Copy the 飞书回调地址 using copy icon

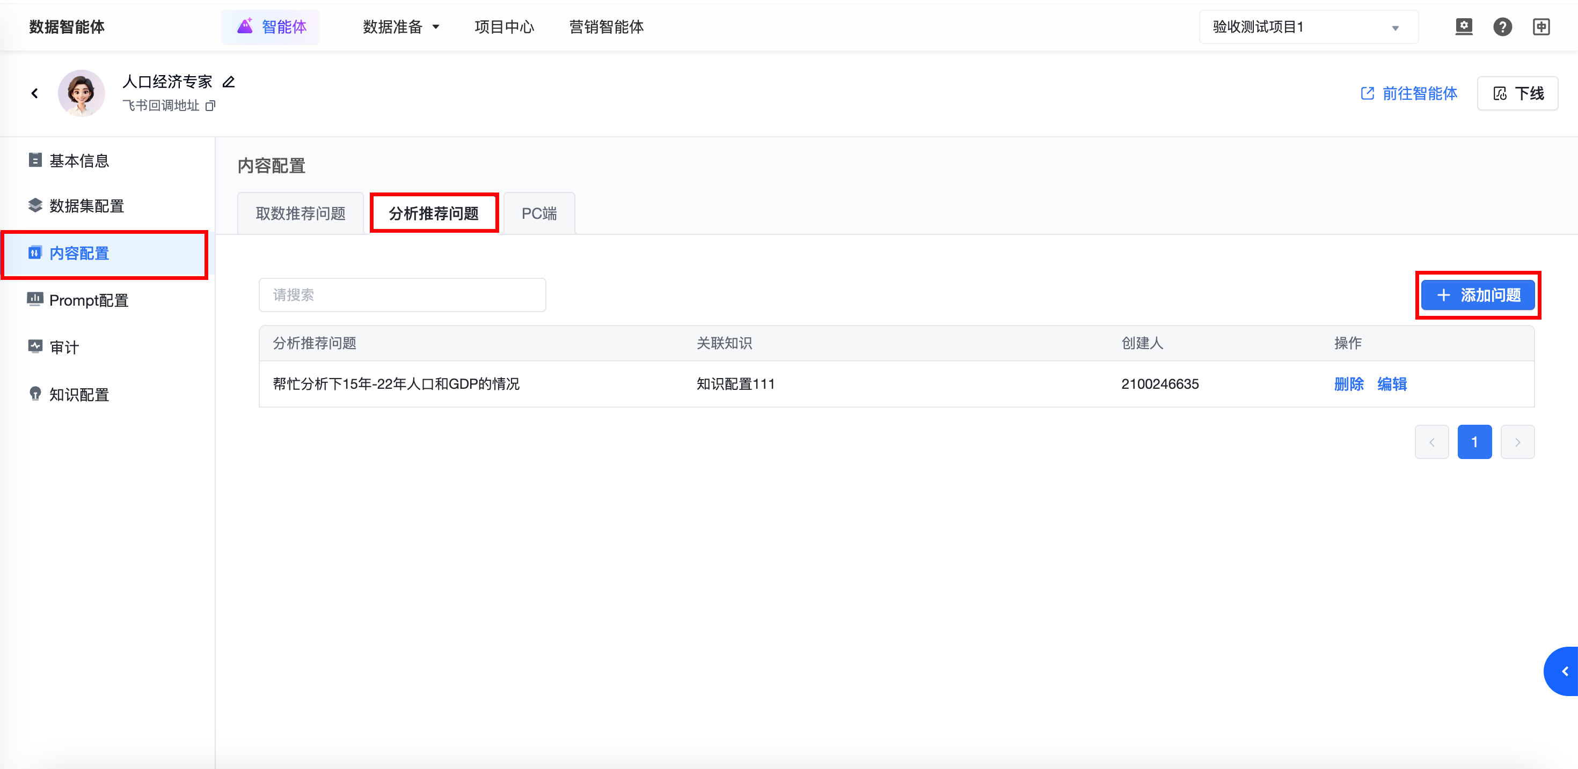click(210, 106)
